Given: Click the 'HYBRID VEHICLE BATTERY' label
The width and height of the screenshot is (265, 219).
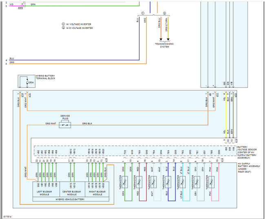Looking at the screenshot, I should pos(70,199).
